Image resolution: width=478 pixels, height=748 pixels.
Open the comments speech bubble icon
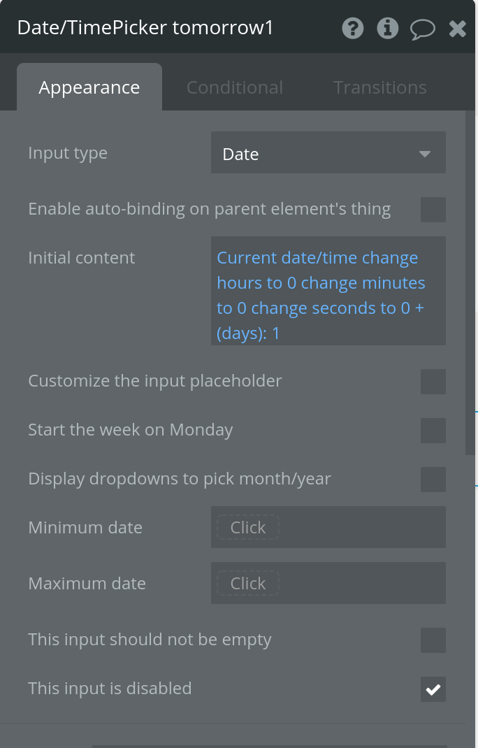pos(422,29)
